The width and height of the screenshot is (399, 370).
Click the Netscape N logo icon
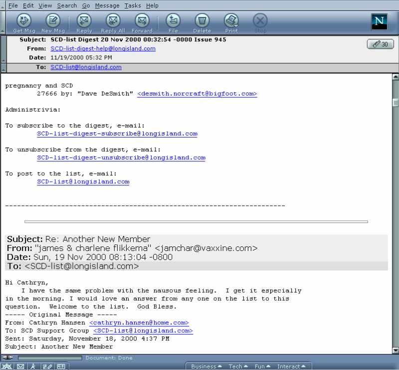380,22
